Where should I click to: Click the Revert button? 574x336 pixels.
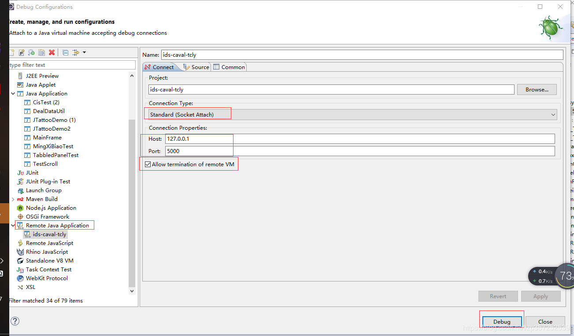498,296
